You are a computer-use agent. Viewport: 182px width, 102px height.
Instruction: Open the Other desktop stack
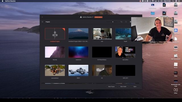point(176,90)
